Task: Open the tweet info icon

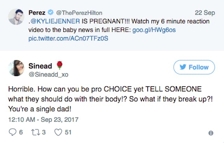Action: point(211,133)
